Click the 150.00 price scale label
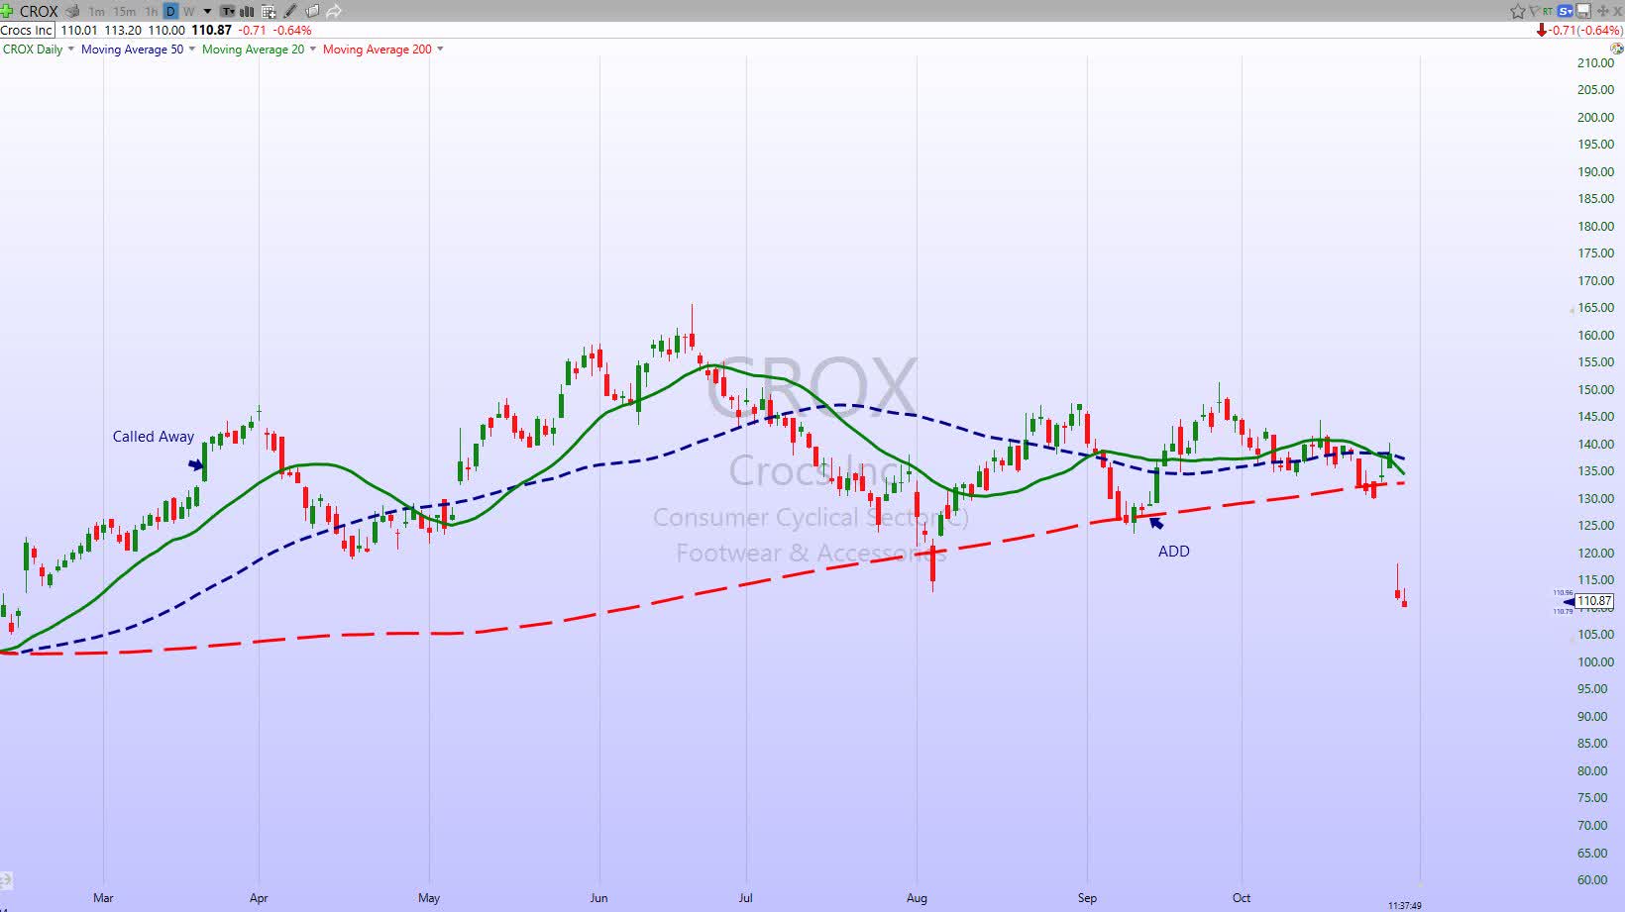The height and width of the screenshot is (912, 1625). (1595, 390)
